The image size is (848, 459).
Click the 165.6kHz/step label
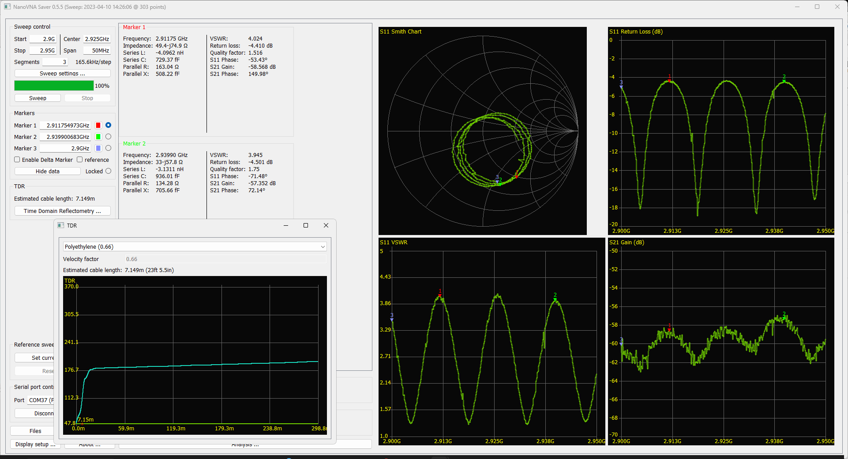93,62
